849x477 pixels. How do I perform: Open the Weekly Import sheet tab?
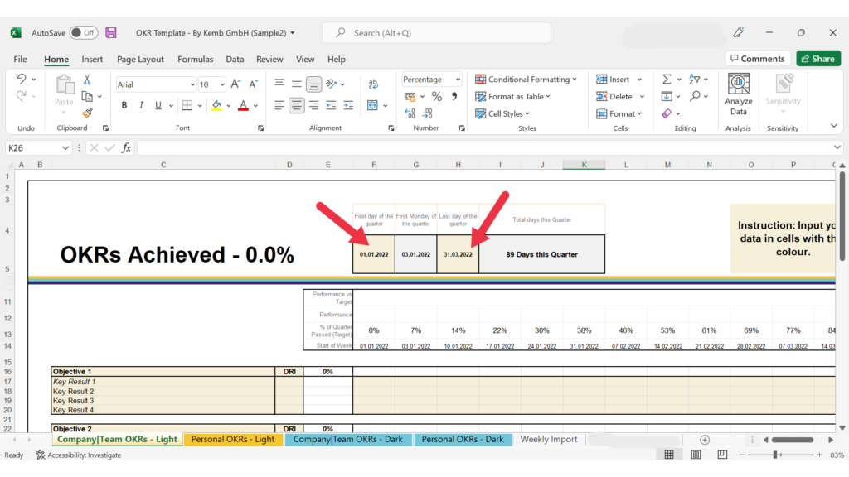[549, 439]
